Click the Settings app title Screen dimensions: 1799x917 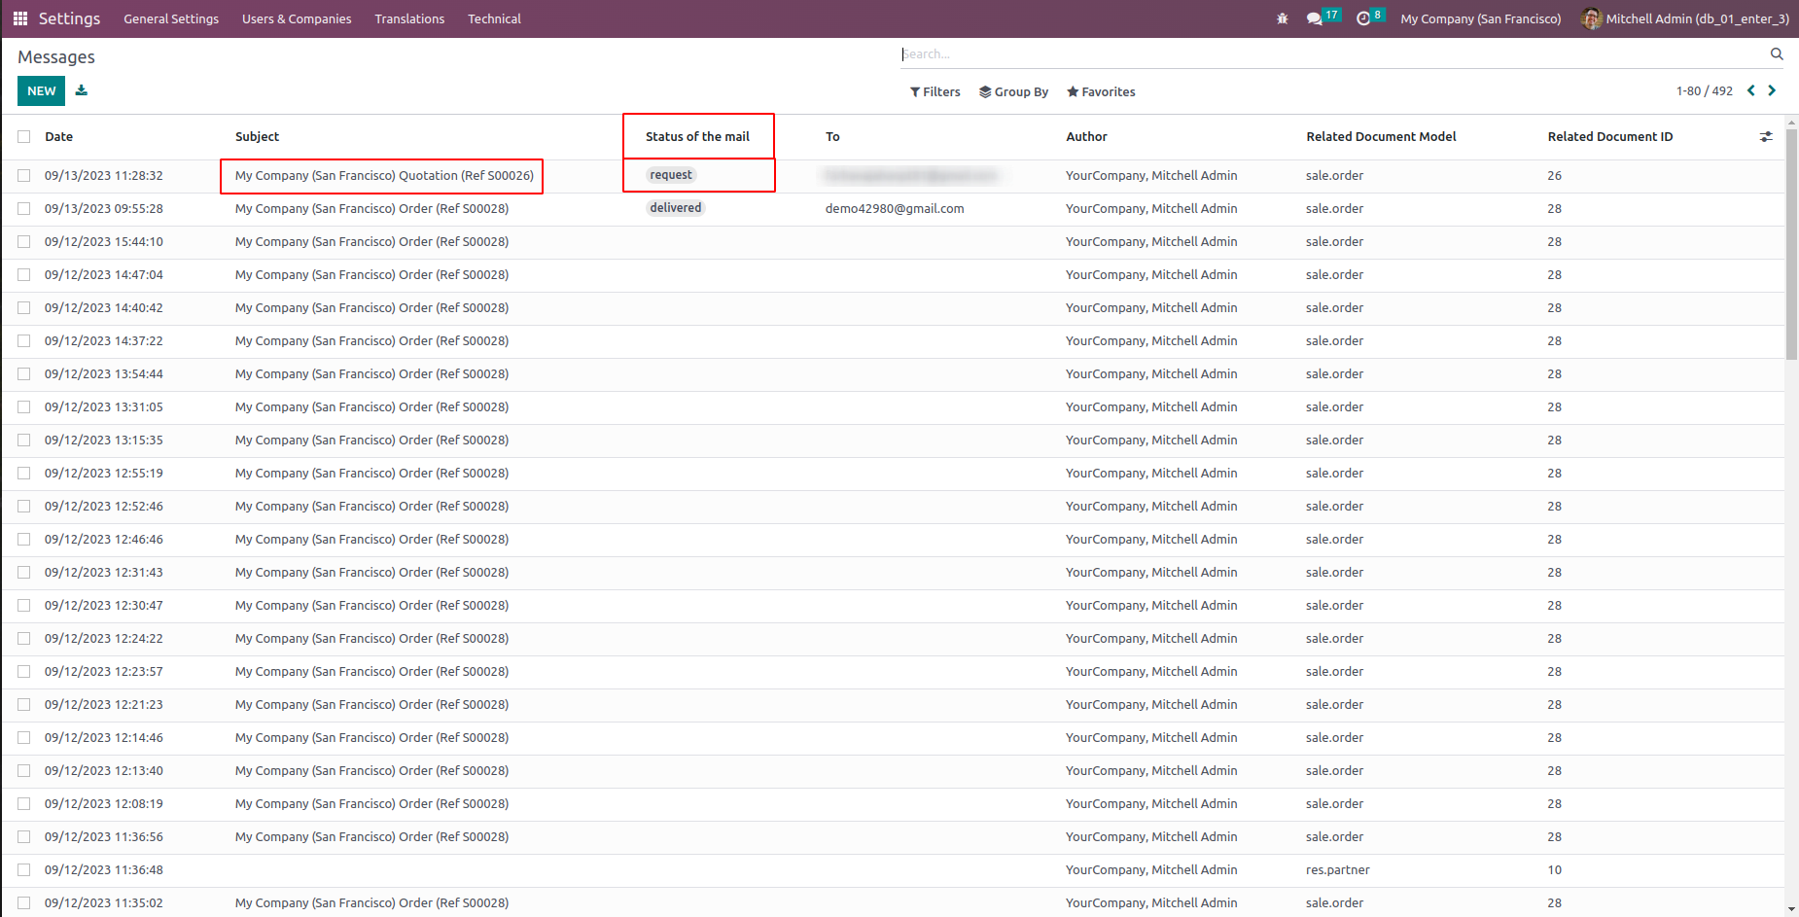pyautogui.click(x=69, y=18)
